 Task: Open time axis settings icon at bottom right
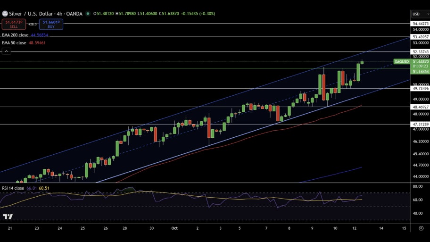click(421, 228)
